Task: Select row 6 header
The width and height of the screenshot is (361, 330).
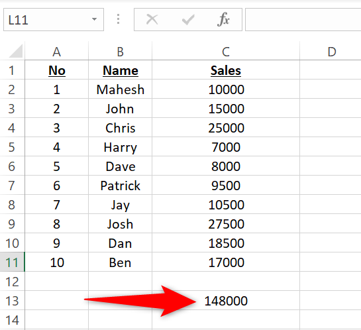Action: pos(12,166)
